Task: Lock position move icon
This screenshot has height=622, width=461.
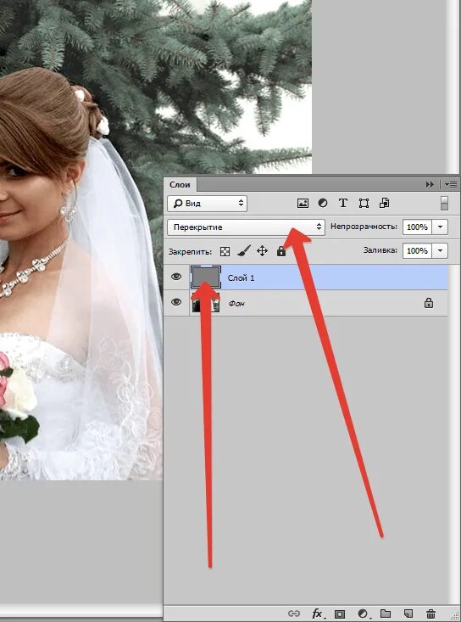Action: coord(262,251)
